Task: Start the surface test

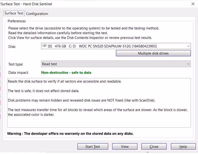Action: (x=93, y=147)
